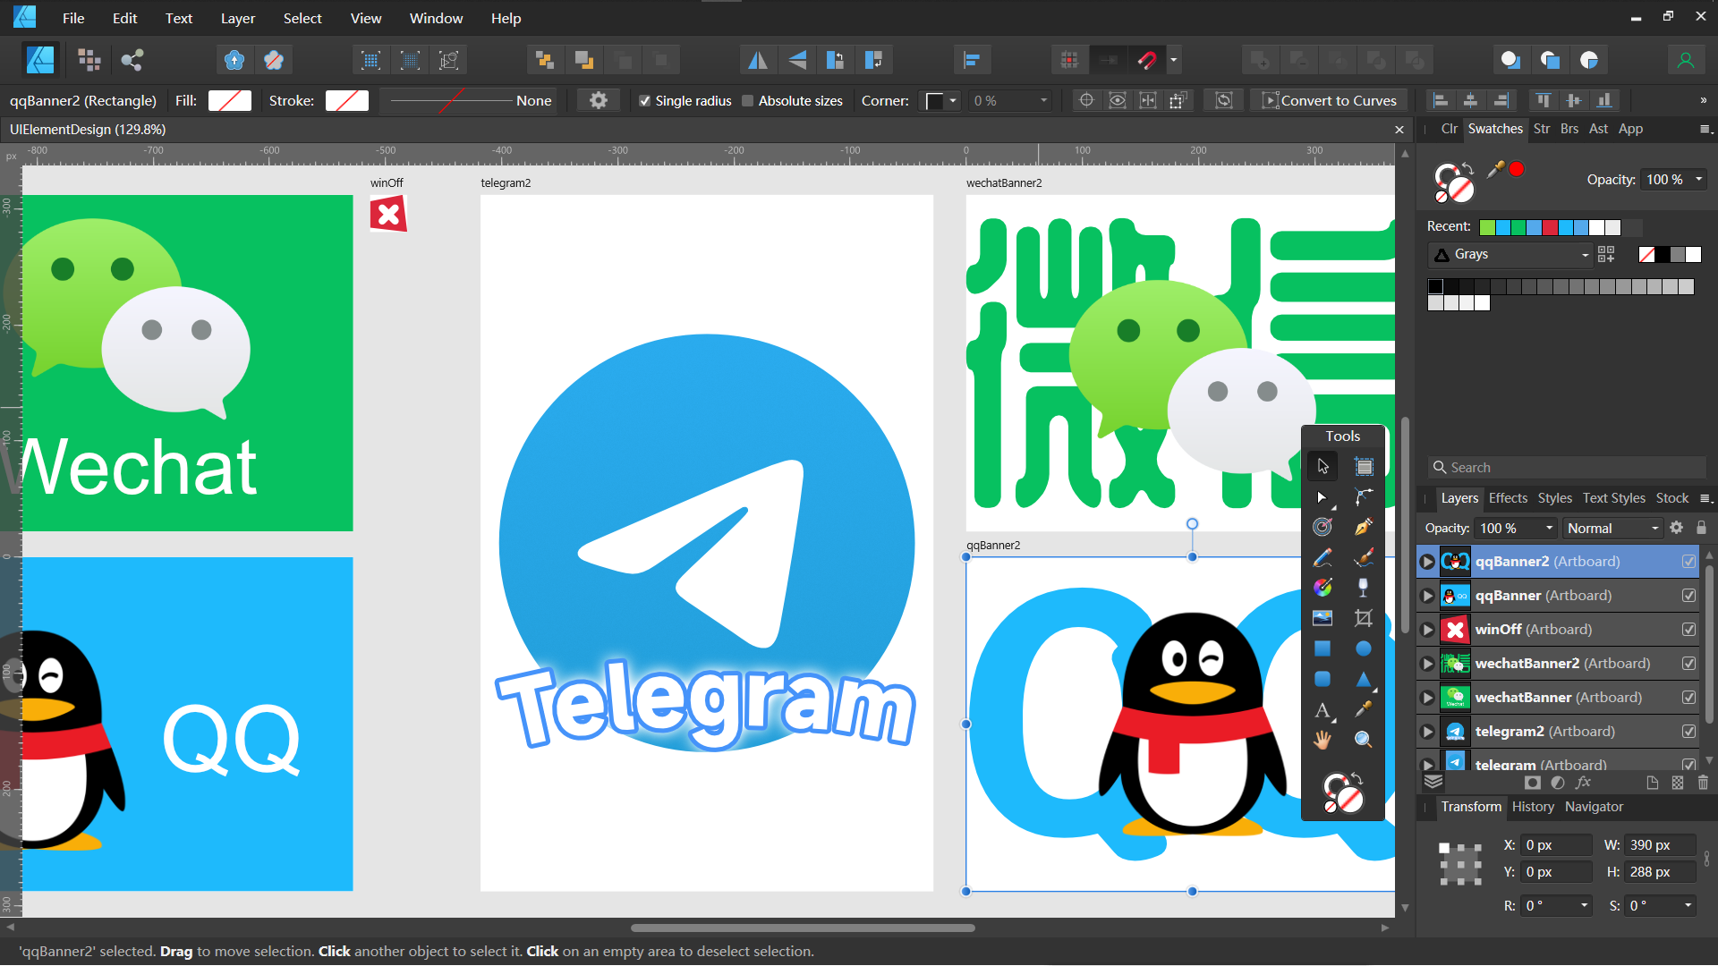Viewport: 1718px width, 966px height.
Task: Click the Fill colour swatch
Action: pos(230,101)
